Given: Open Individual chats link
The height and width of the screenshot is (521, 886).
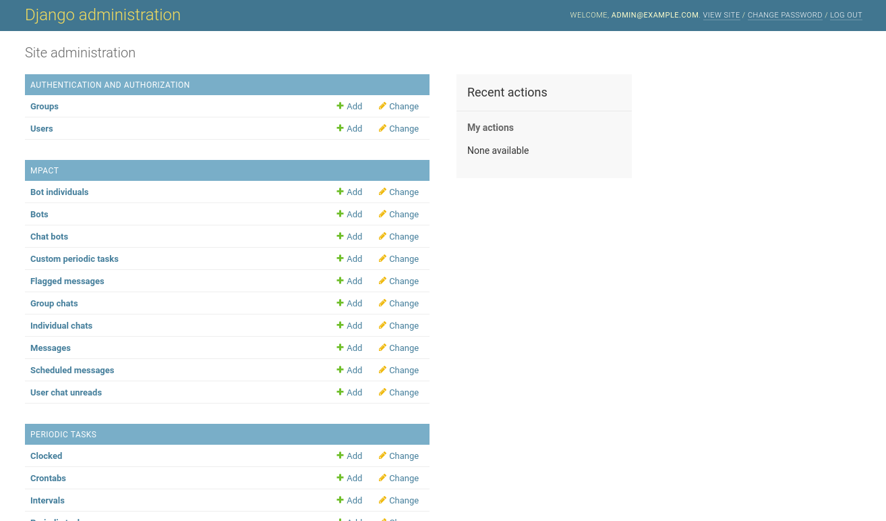Looking at the screenshot, I should point(61,326).
